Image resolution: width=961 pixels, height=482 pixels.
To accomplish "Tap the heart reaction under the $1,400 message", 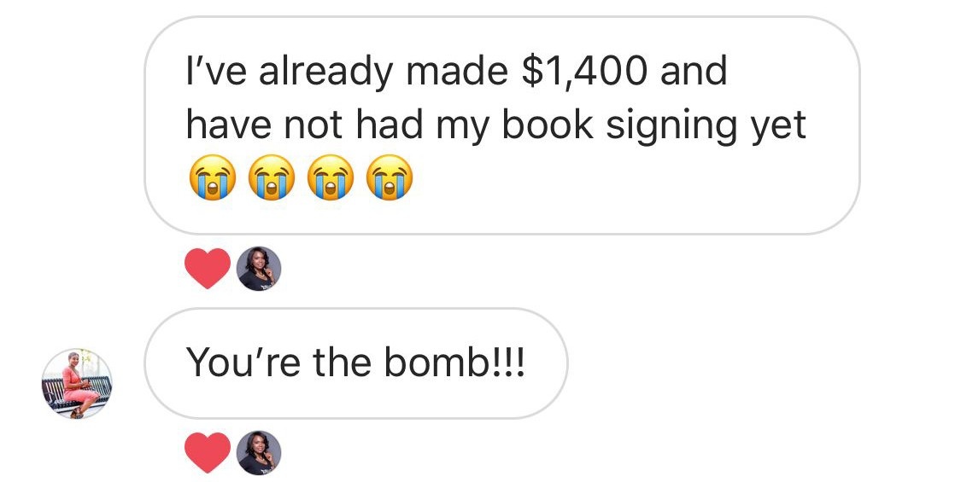I will pyautogui.click(x=208, y=268).
